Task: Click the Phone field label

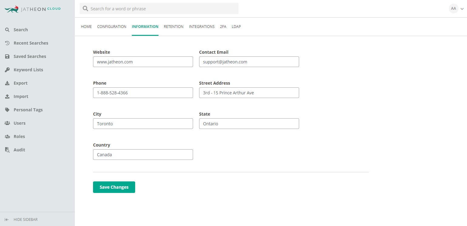Action: [100, 83]
